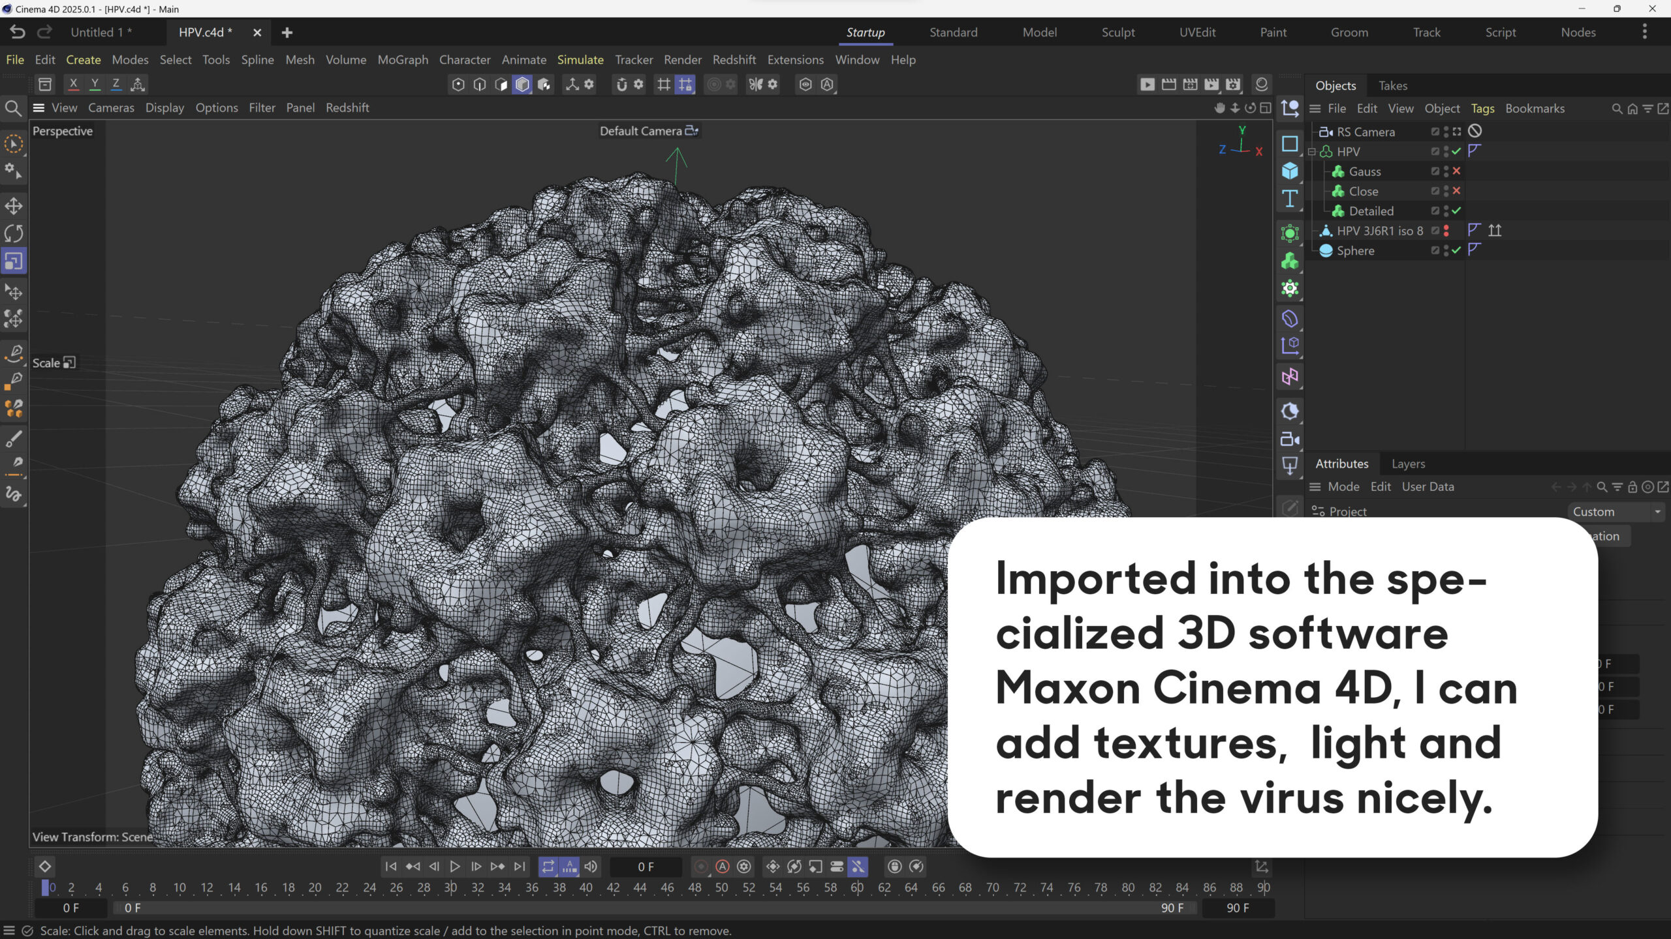Toggle Close filter enable mark
Screen dimensions: 1671x939
[x=1456, y=191]
